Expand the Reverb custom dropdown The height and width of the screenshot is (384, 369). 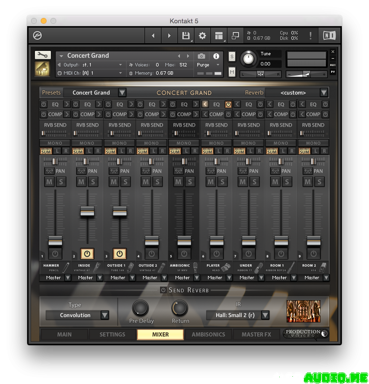click(324, 93)
